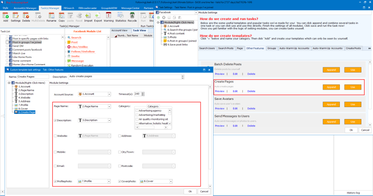This screenshot has width=373, height=196.
Task: Enable the Email checkbox
Action: tap(55, 166)
